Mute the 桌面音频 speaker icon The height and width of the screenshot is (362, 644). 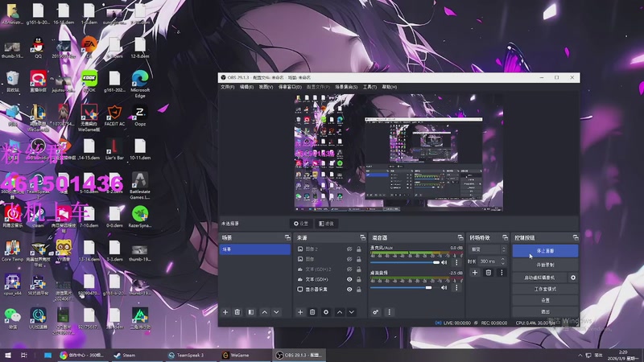pos(444,288)
